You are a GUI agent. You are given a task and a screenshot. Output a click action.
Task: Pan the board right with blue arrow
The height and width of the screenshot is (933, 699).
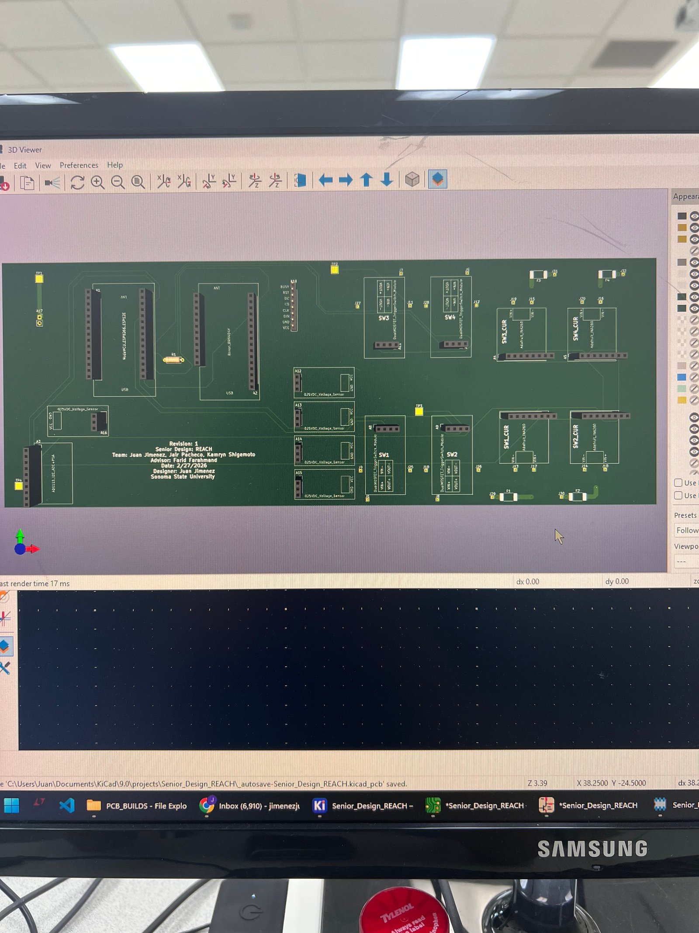tap(346, 180)
